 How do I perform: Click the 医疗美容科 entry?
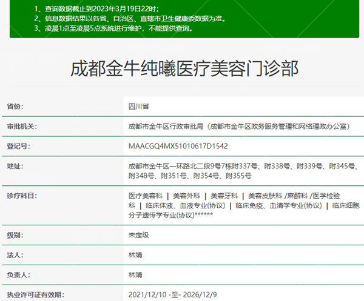[146, 196]
